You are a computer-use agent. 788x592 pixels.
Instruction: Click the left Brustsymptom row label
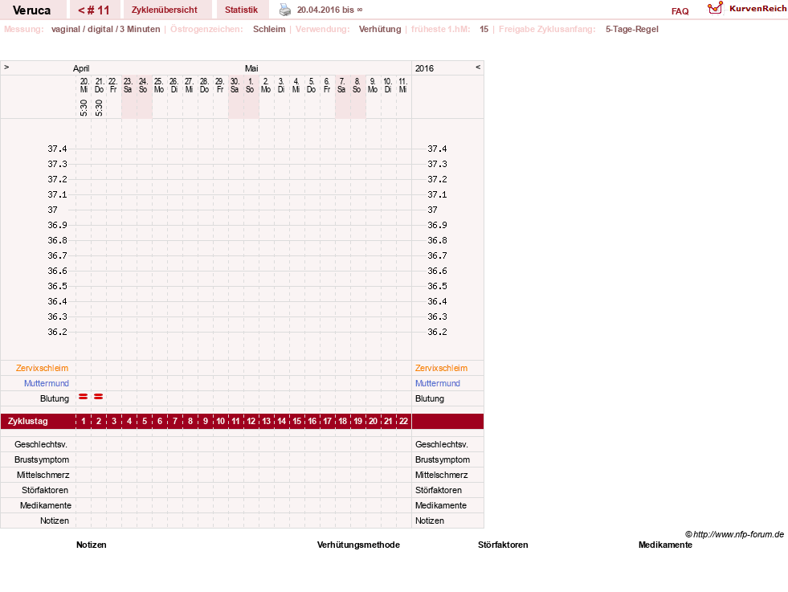[42, 459]
